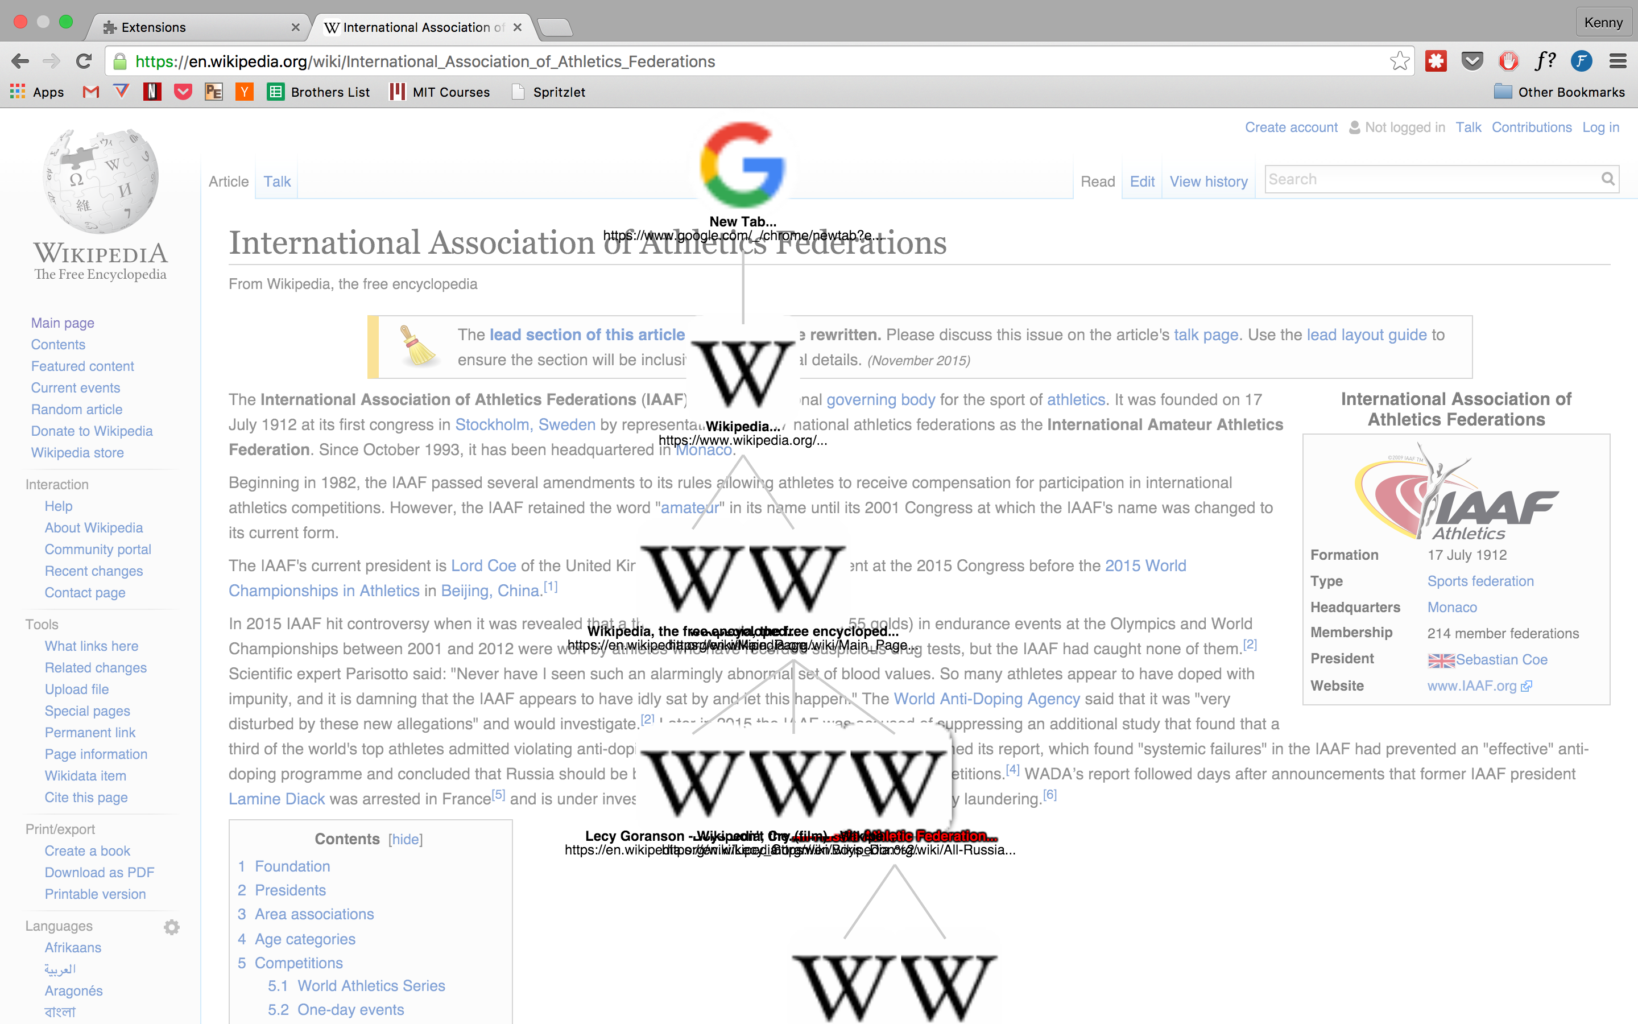Open the Other Bookmarks folder
This screenshot has width=1638, height=1024.
pos(1559,92)
